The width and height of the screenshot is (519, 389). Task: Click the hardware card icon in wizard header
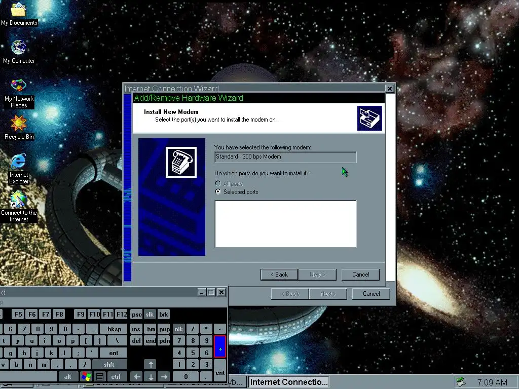369,118
